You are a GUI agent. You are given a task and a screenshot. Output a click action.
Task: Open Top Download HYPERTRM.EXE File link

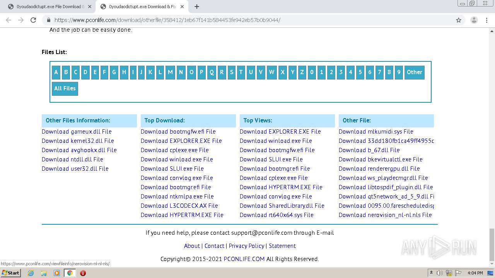coord(182,215)
